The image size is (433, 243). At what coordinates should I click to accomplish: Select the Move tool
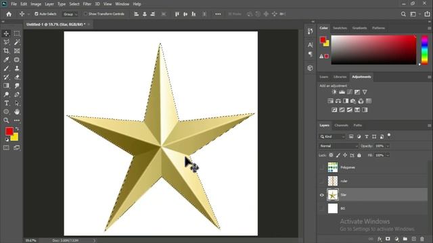pos(6,34)
